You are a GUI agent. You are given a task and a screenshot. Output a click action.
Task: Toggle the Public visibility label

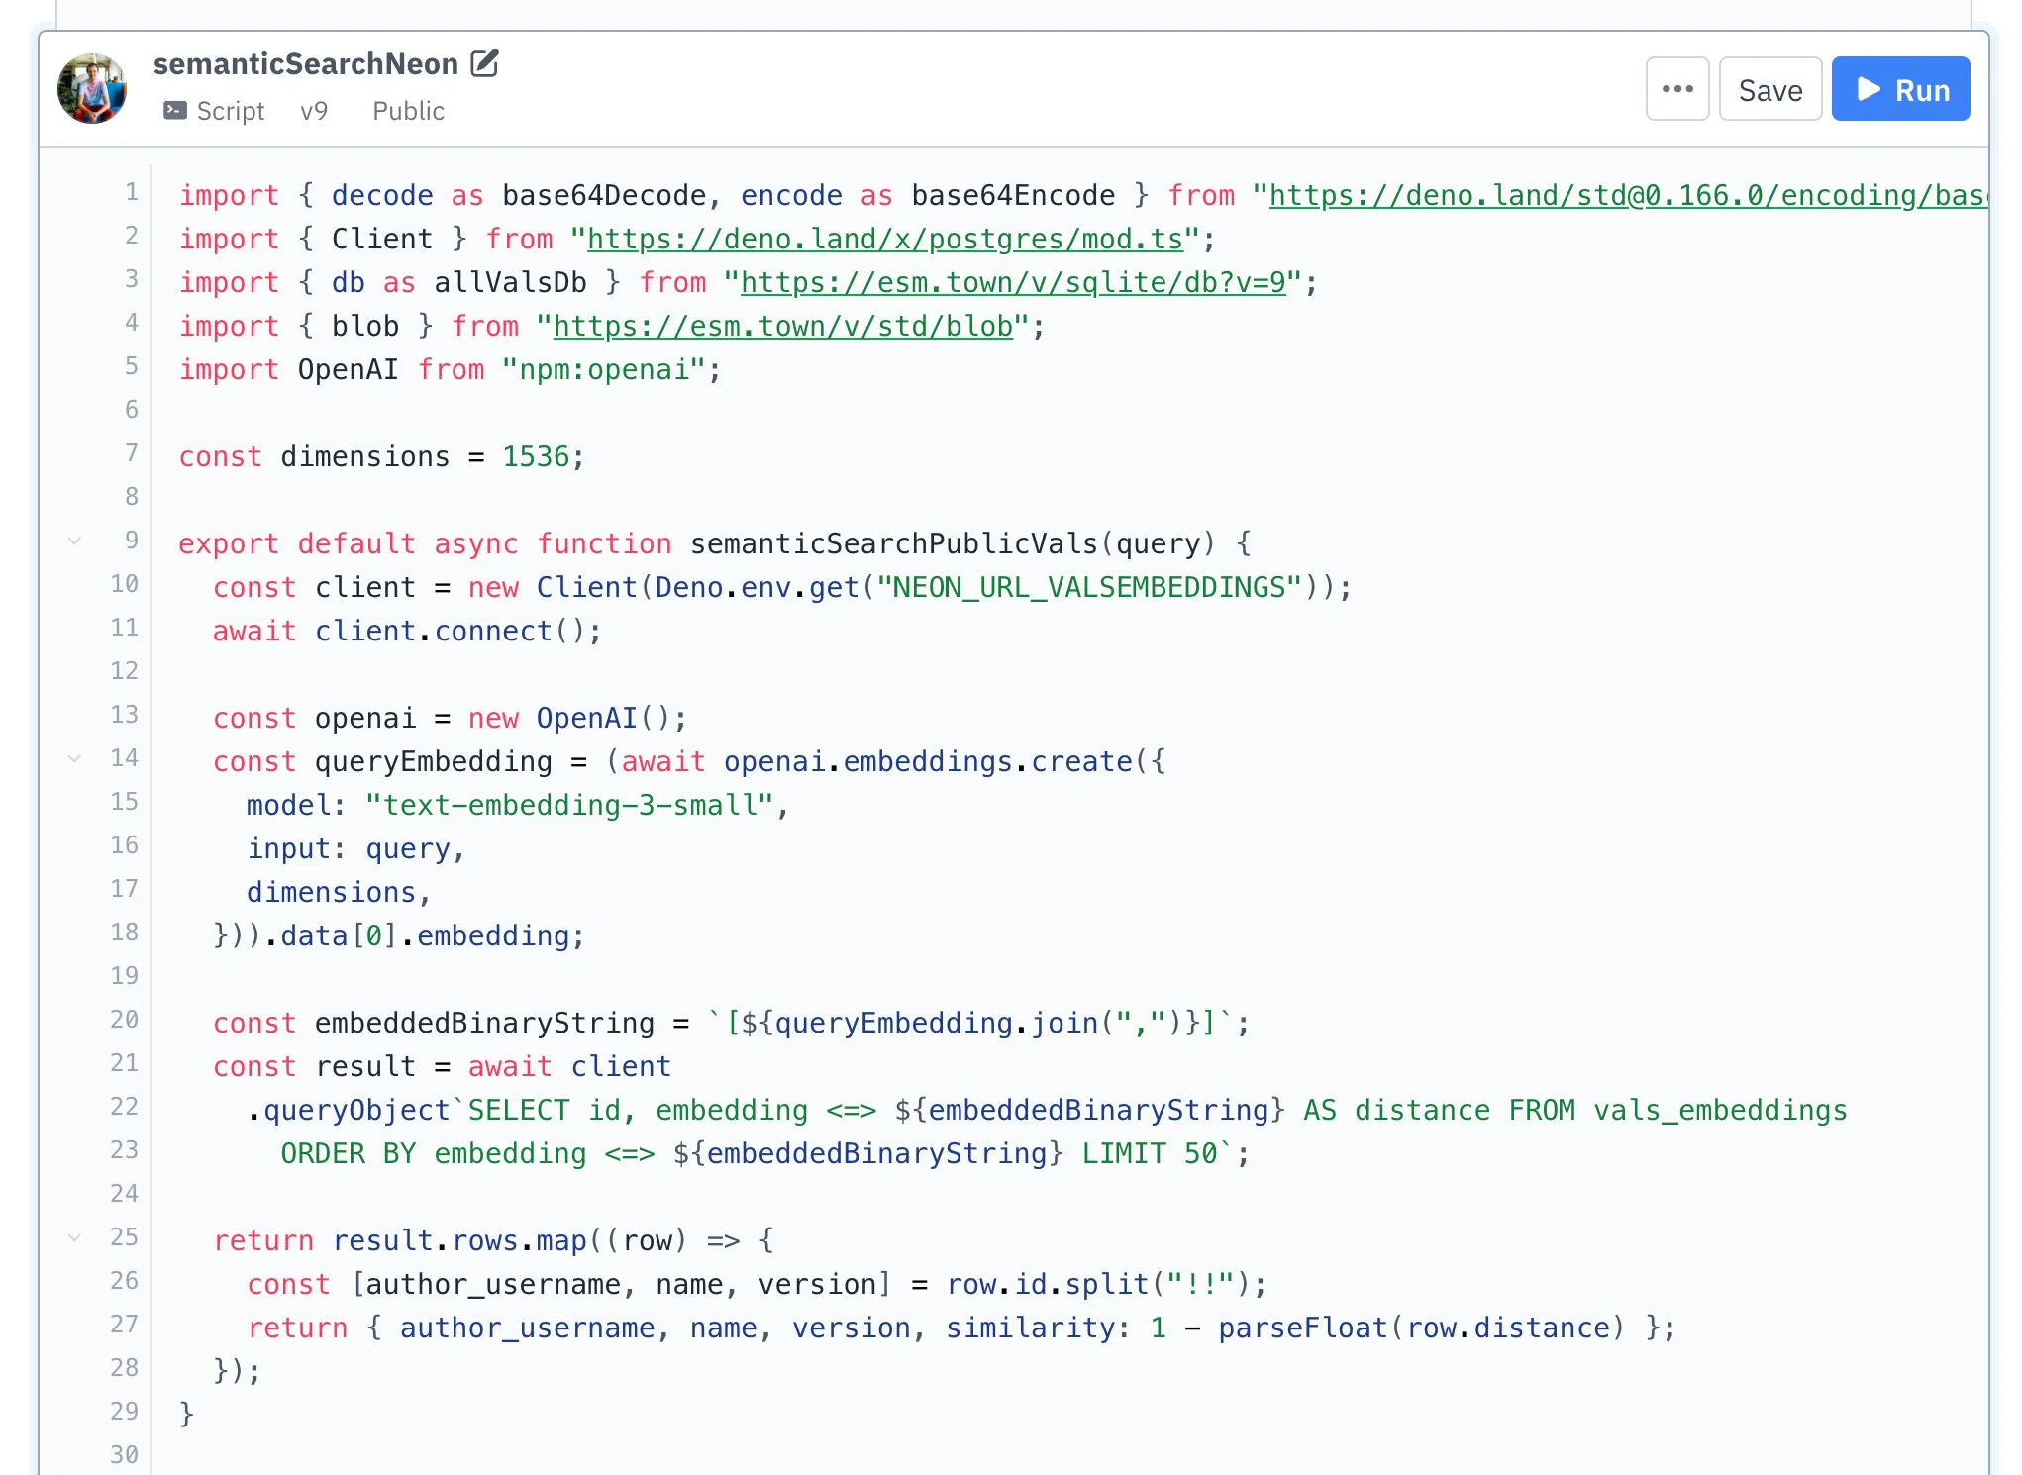[408, 111]
